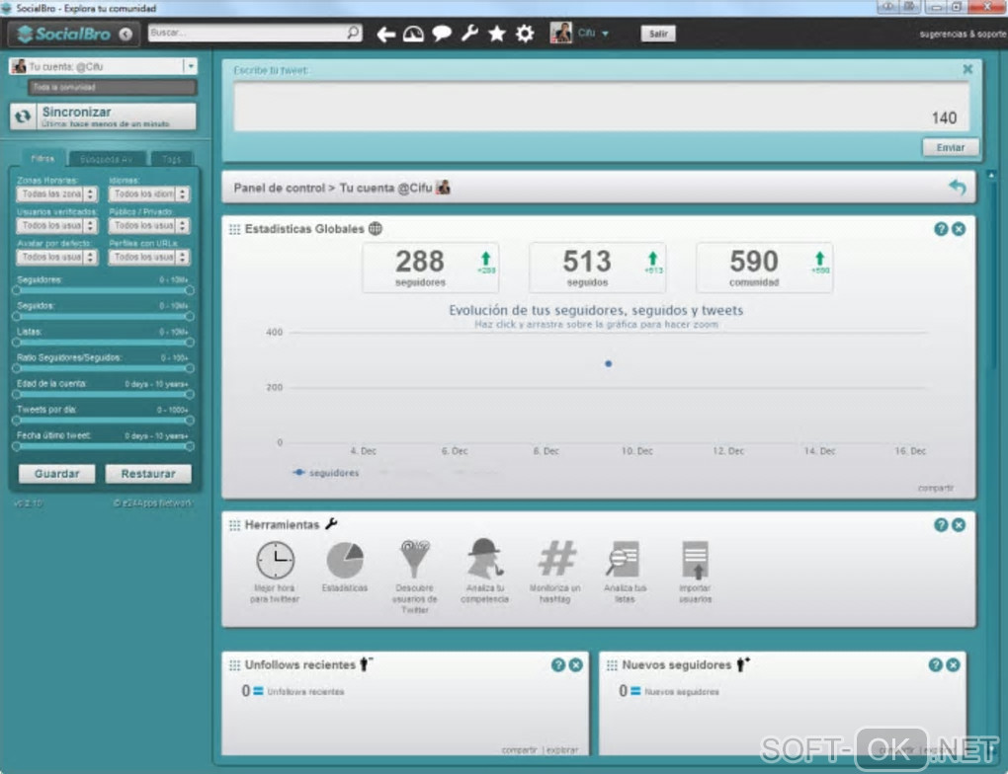Click the back arrow toolbar icon

[385, 34]
